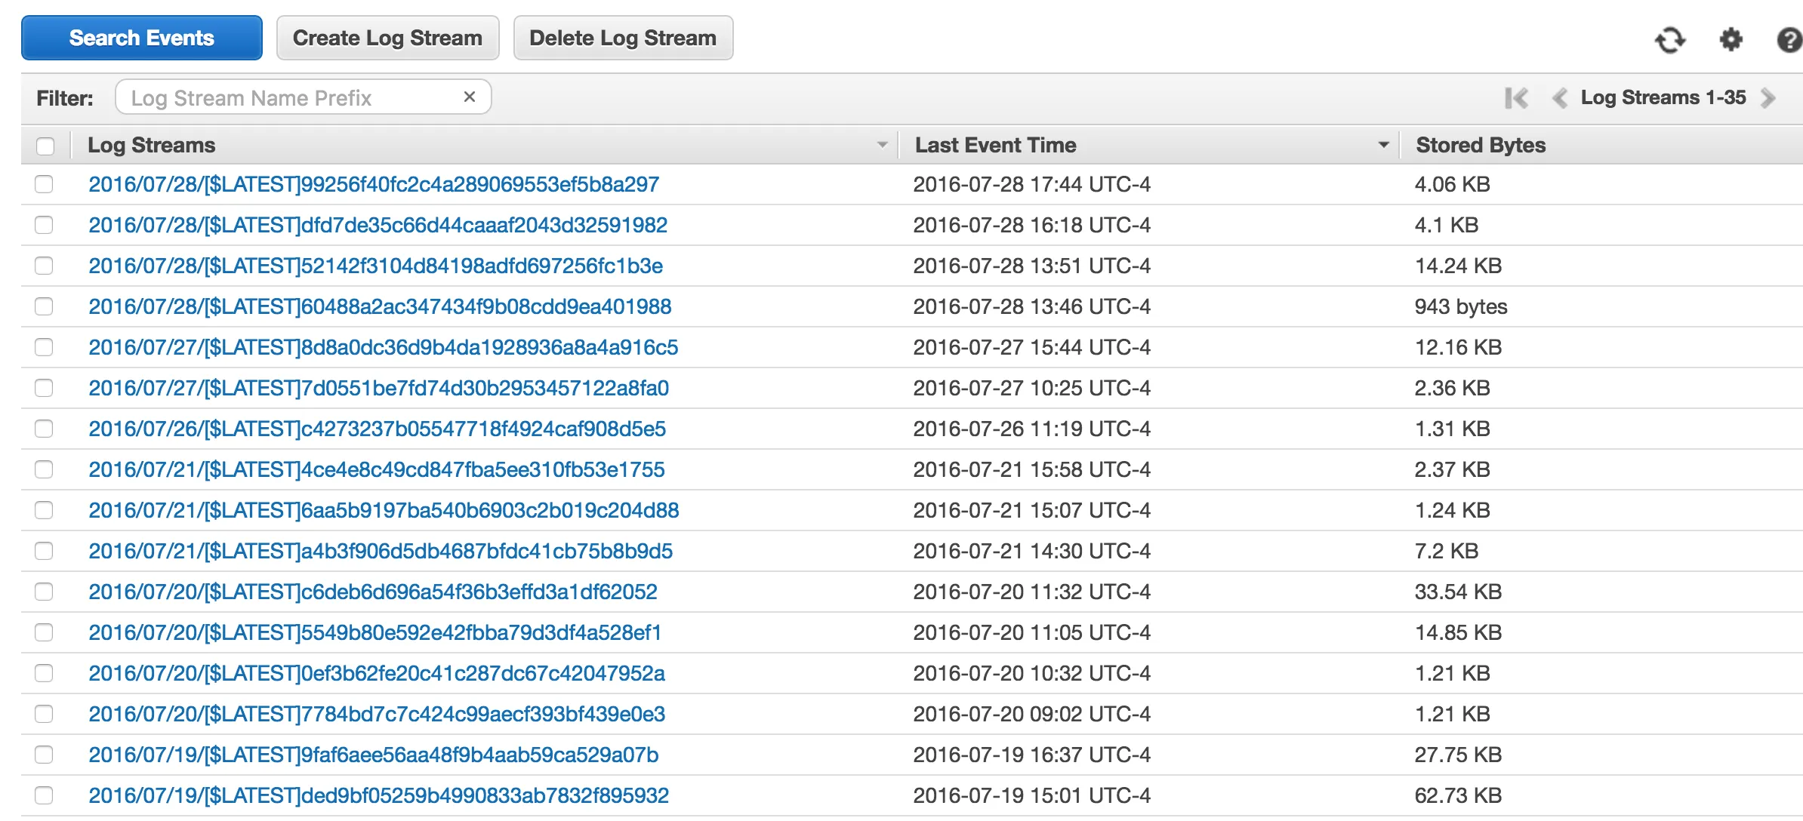Click the Create Log Stream button
This screenshot has height=821, width=1803.
pyautogui.click(x=387, y=38)
